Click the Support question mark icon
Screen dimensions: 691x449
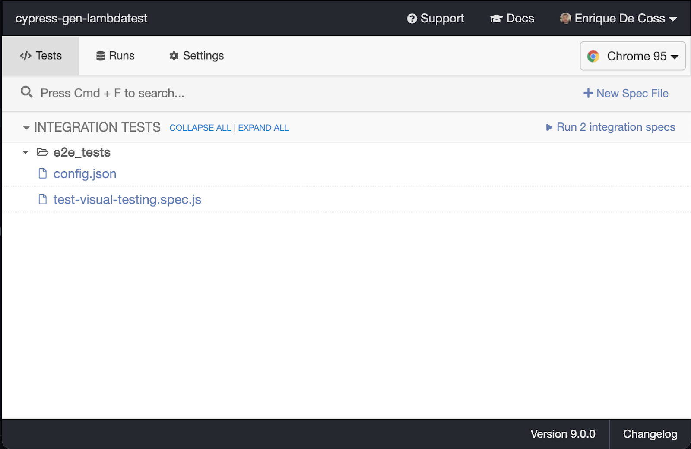[x=412, y=19]
